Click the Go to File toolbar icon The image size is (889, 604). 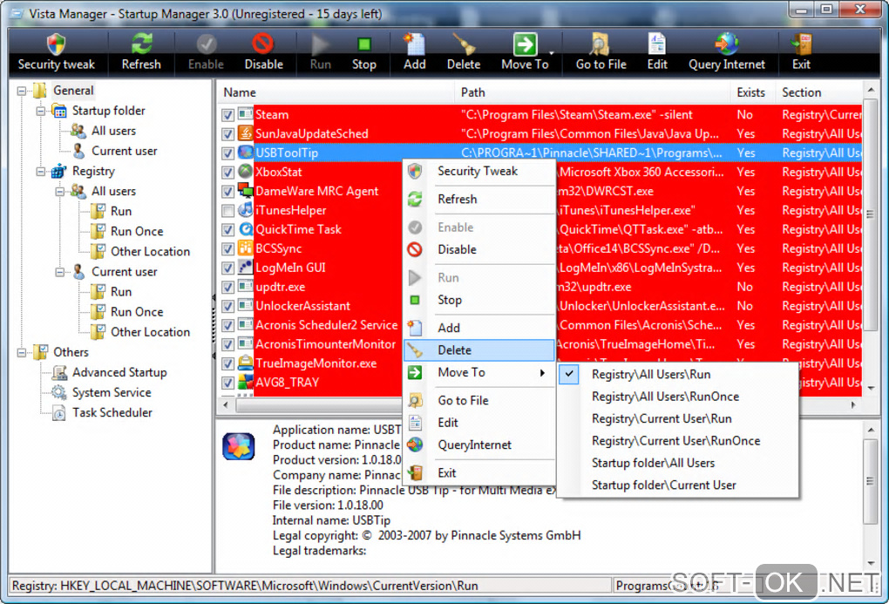(600, 44)
